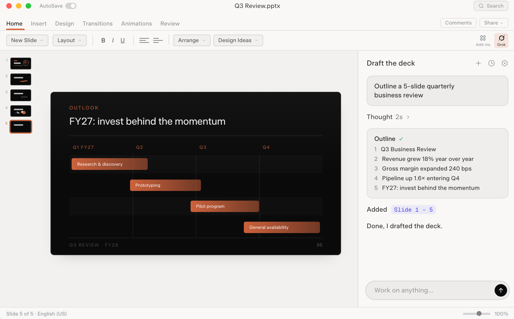Open chat history clock icon

pos(492,63)
